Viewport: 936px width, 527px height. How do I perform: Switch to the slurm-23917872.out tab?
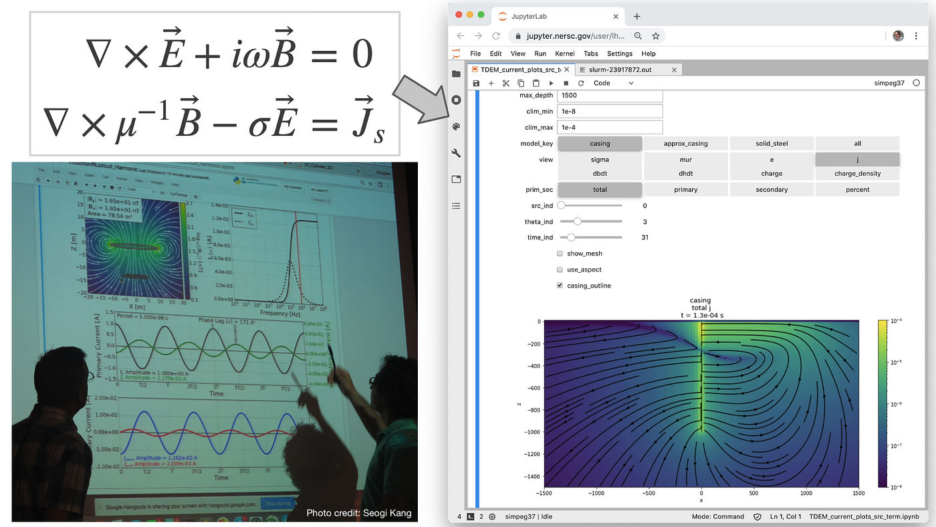[626, 69]
